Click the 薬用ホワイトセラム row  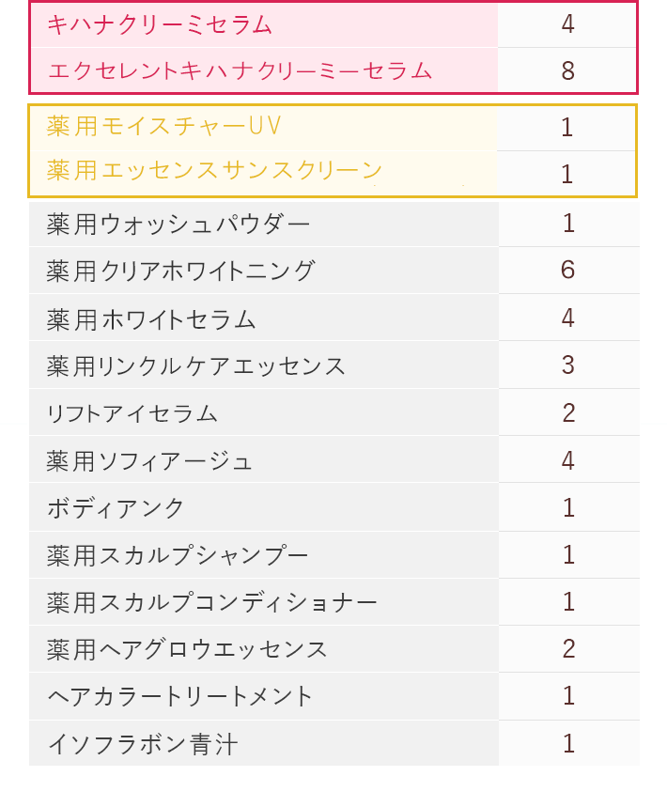(334, 318)
